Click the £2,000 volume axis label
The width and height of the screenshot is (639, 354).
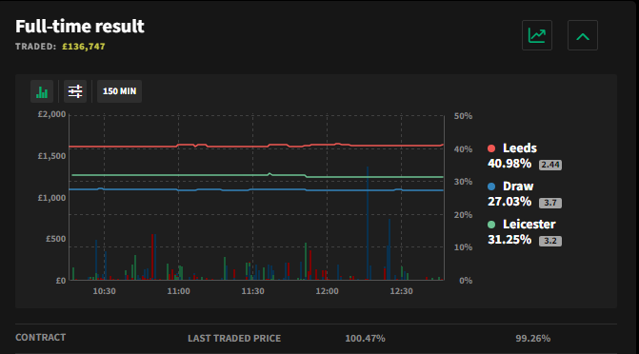(51, 114)
